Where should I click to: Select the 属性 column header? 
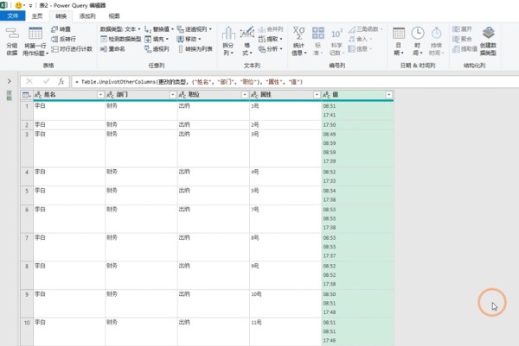(x=285, y=95)
